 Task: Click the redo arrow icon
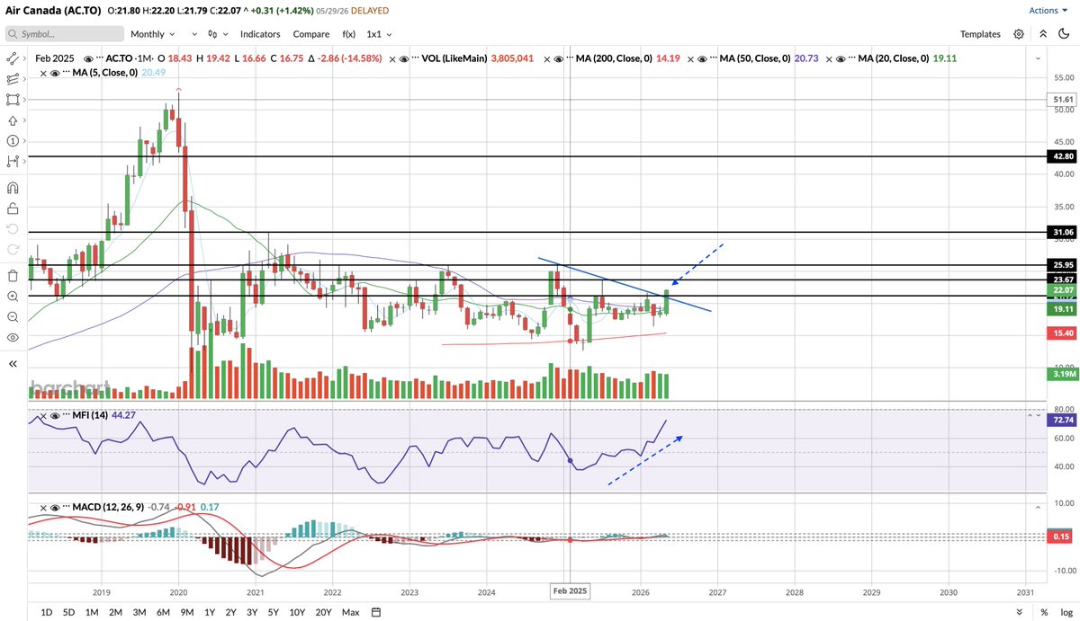13,249
